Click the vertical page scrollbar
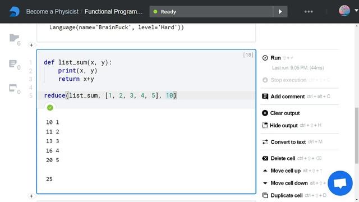The height and width of the screenshot is (202, 359). [357, 136]
